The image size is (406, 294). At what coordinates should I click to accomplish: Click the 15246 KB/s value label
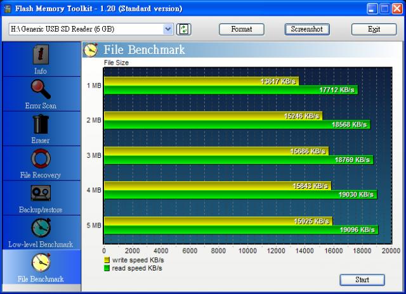pos(302,116)
